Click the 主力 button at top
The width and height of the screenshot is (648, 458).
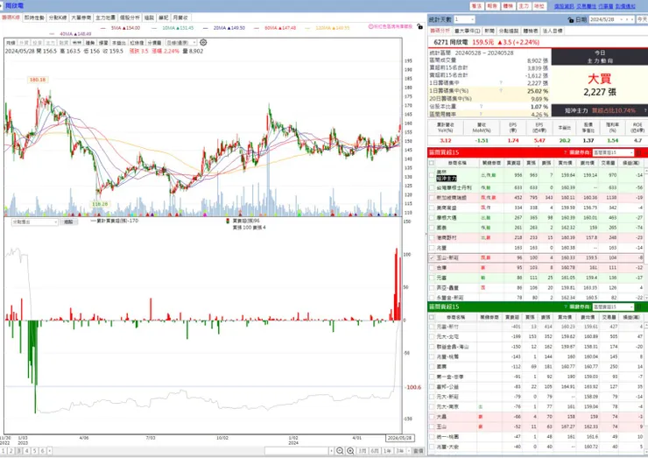(524, 6)
